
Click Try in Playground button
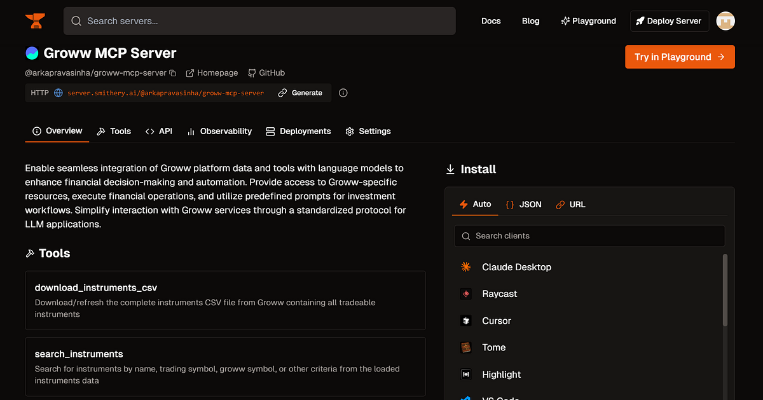pos(680,57)
